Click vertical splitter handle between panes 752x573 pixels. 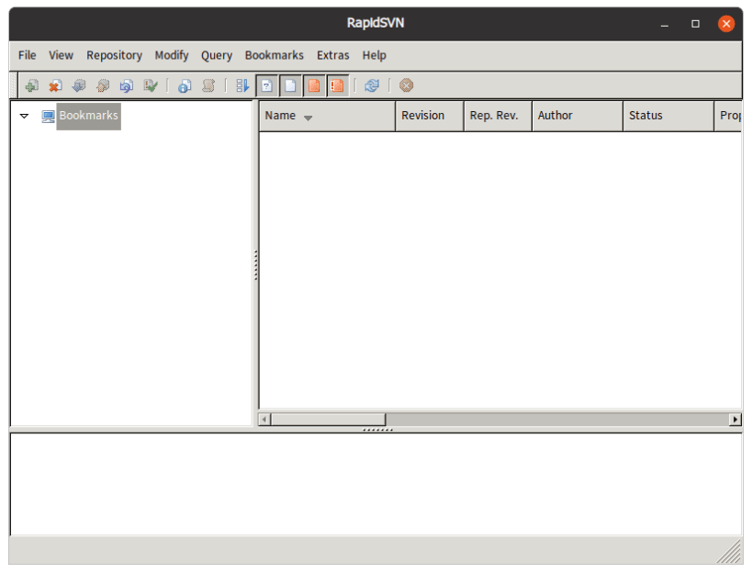coord(255,264)
